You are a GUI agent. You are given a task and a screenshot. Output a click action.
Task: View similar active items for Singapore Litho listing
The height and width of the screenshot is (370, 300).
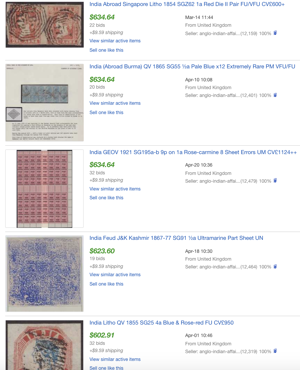115,41
